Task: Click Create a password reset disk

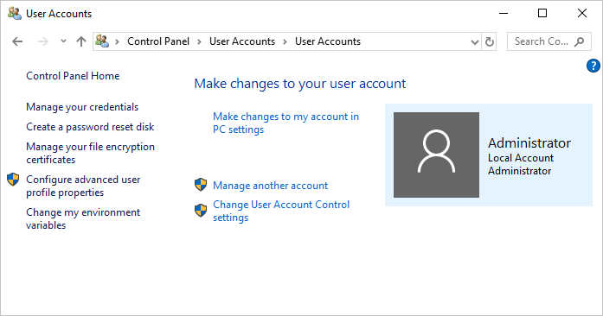Action: (90, 127)
